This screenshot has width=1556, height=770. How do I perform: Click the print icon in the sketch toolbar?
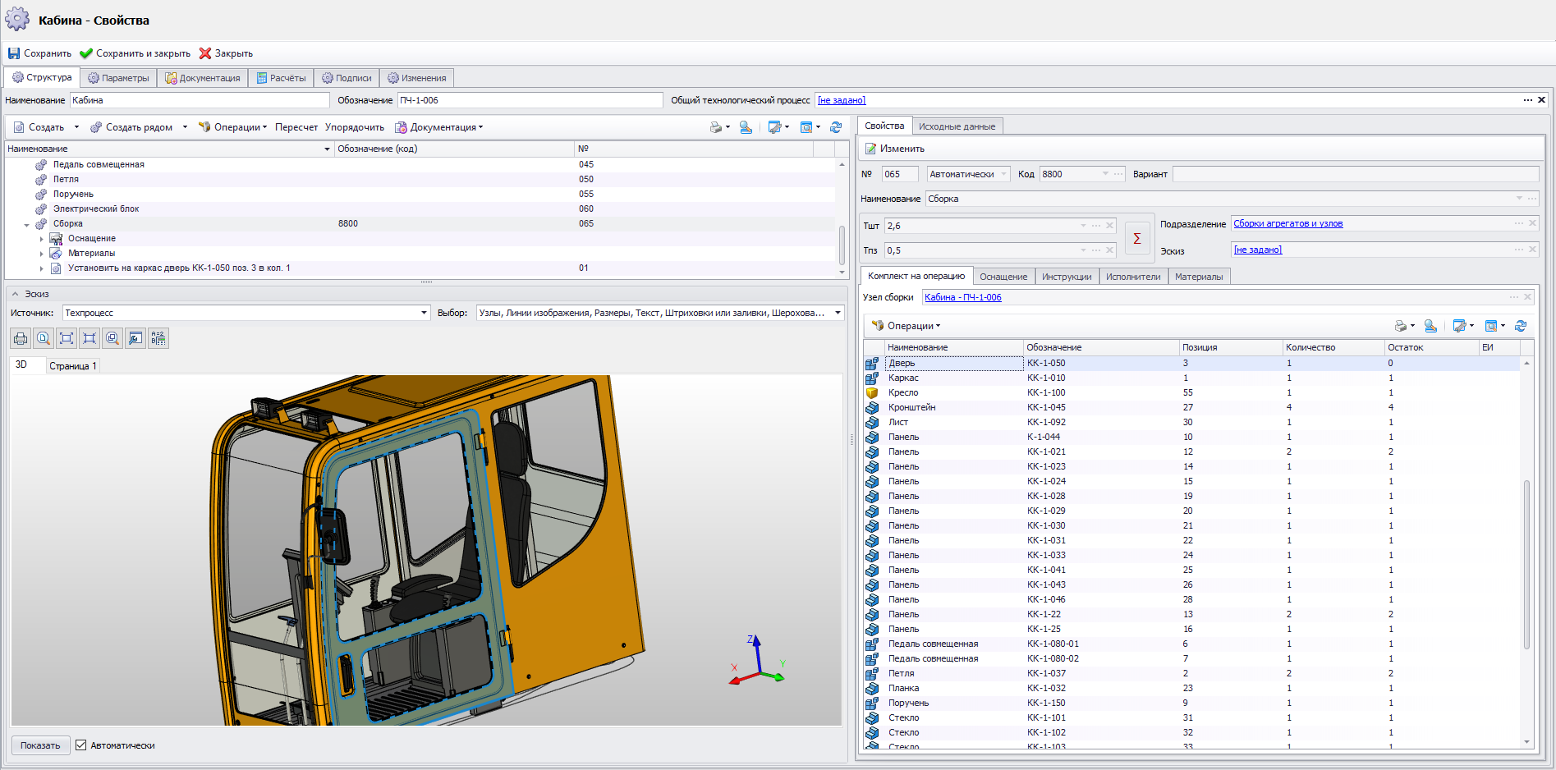(x=21, y=338)
